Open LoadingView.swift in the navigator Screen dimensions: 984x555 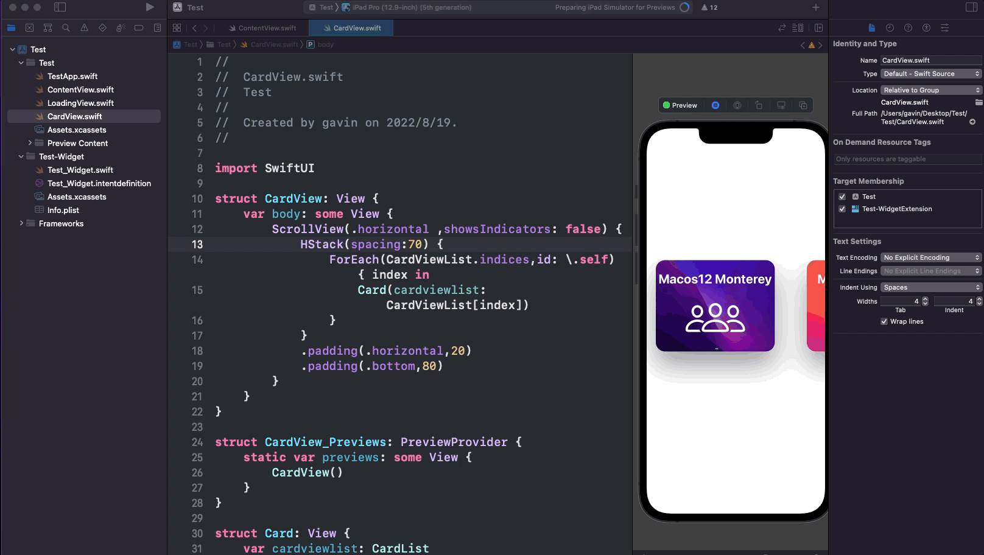(80, 103)
